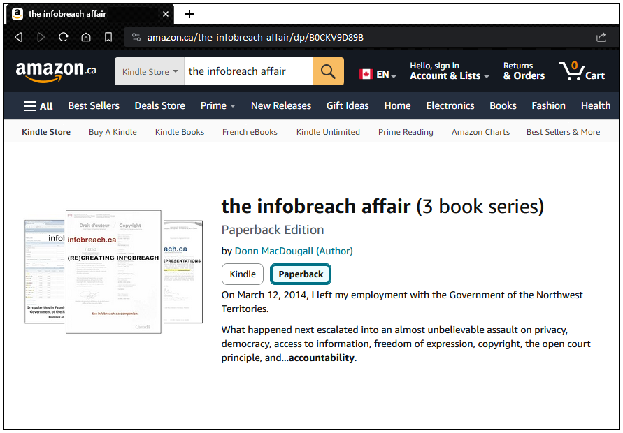Expand Account & Lists menu
The image size is (623, 433).
click(x=450, y=71)
